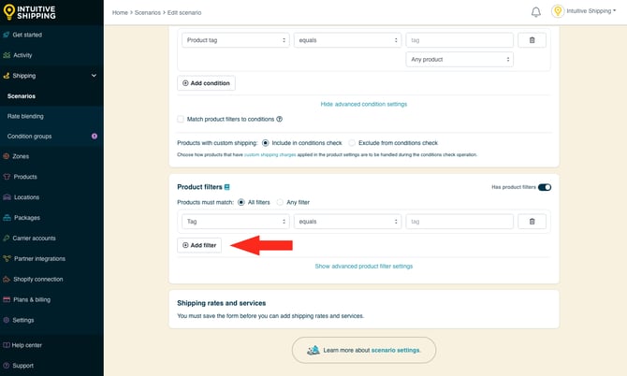The width and height of the screenshot is (627, 376).
Task: Show advanced product filter settings
Action: pos(363,266)
